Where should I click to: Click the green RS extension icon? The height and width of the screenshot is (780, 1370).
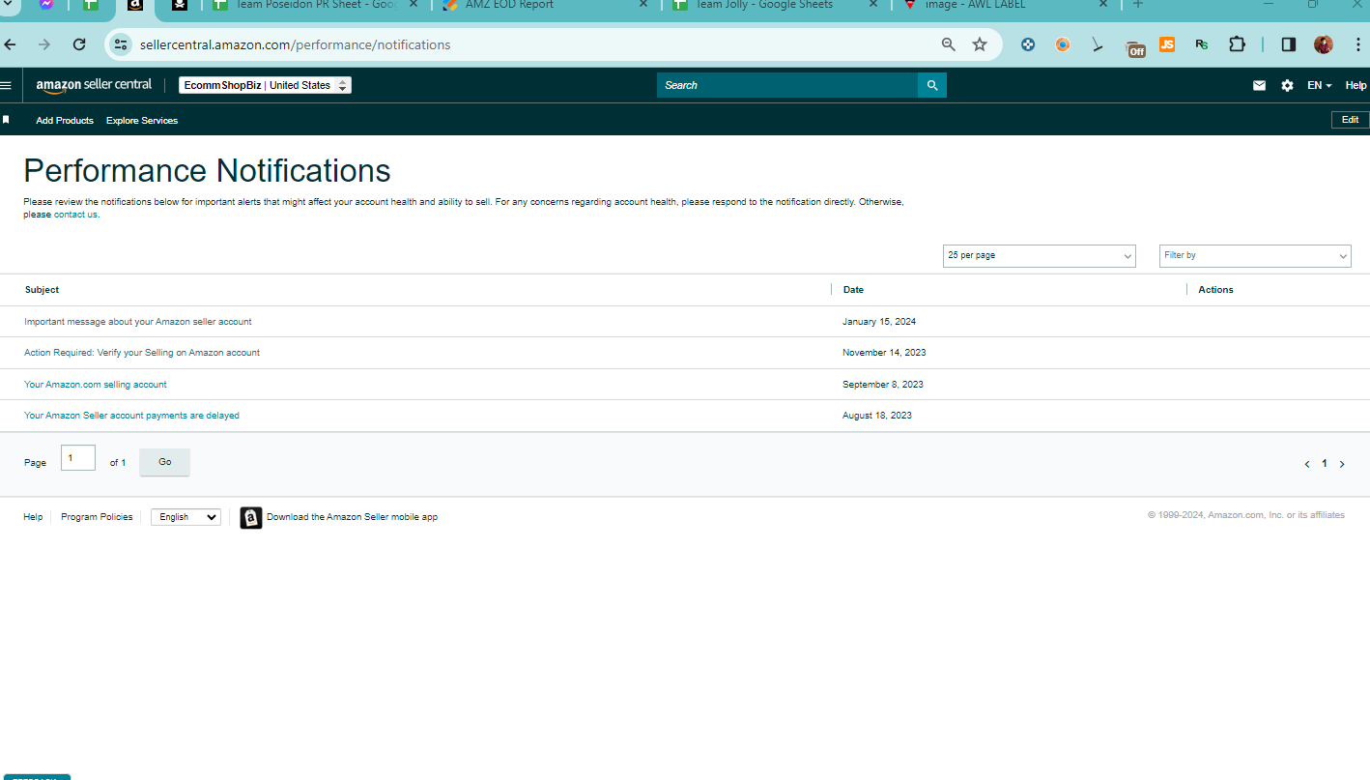tap(1202, 44)
